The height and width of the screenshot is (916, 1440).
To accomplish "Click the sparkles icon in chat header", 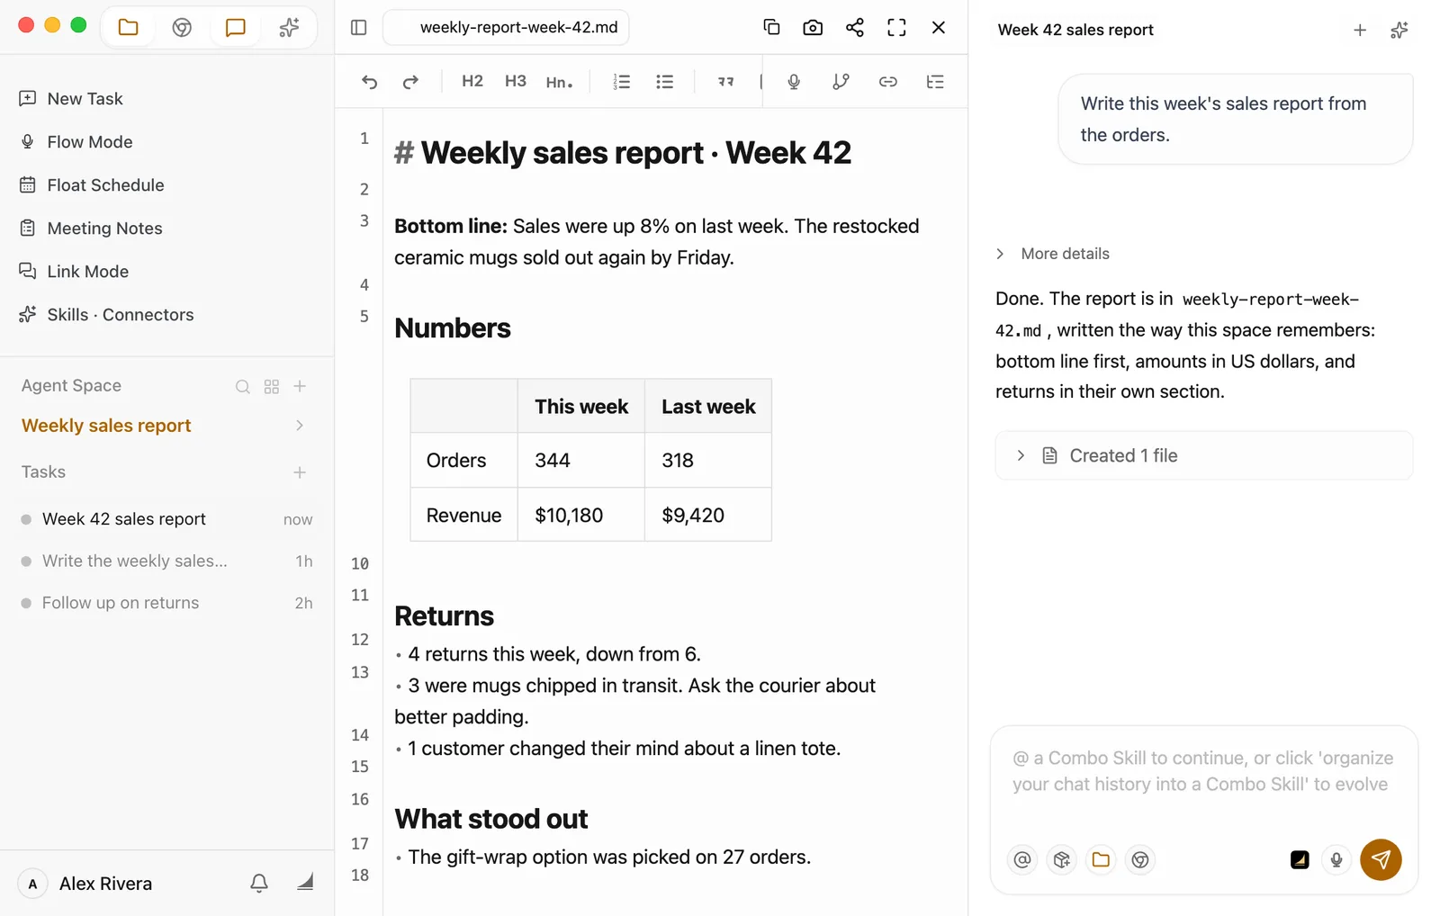I will 1399,30.
